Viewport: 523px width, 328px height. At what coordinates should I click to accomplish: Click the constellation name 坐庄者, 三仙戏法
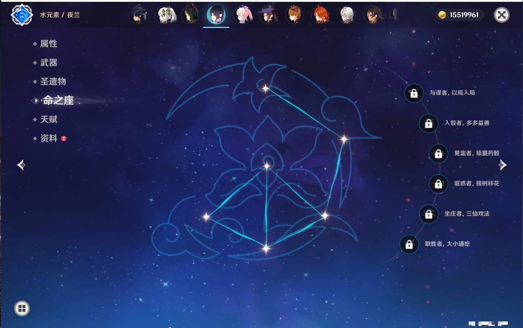[467, 213]
